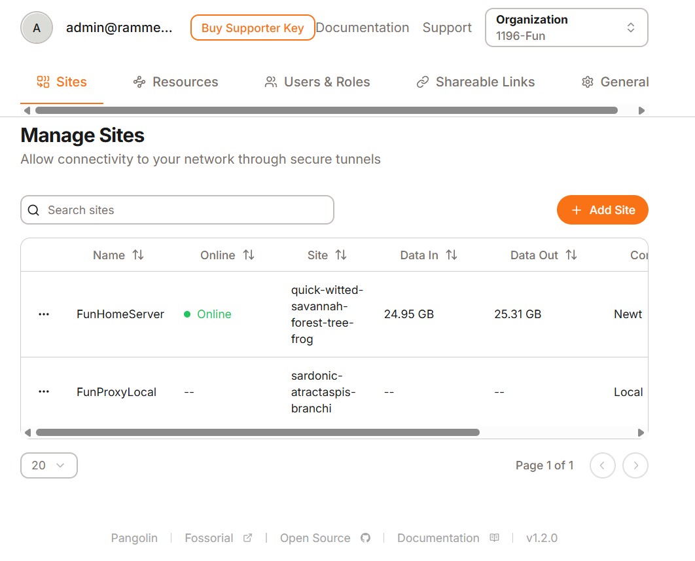Open the Shareable Links tab
This screenshot has width=695, height=561.
click(x=476, y=82)
